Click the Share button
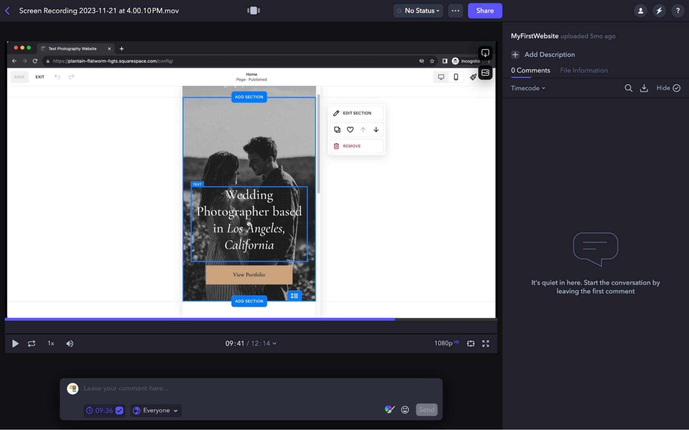 click(485, 11)
